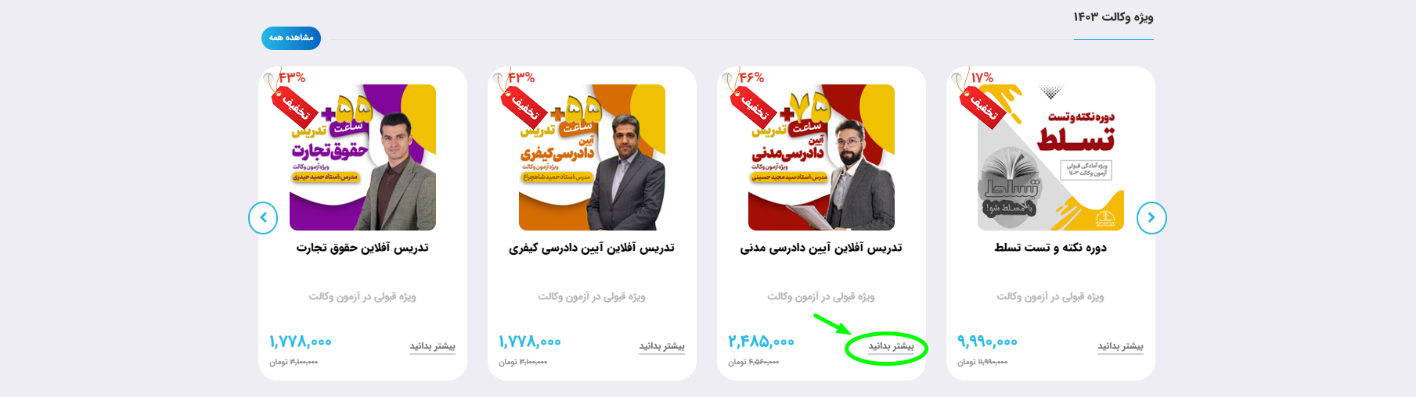Click the title تدریس آفلاین آیین دادرسی مدنی
This screenshot has height=397, width=1416.
coord(821,248)
